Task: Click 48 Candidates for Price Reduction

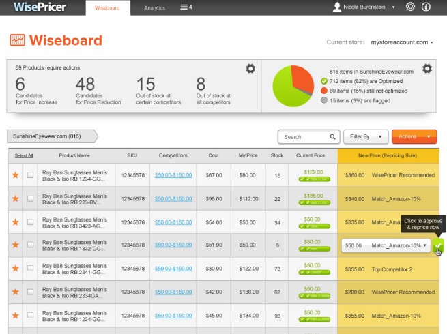Action: [x=98, y=91]
